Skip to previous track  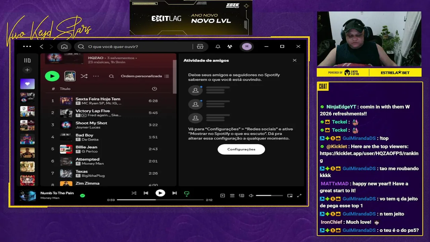click(146, 193)
